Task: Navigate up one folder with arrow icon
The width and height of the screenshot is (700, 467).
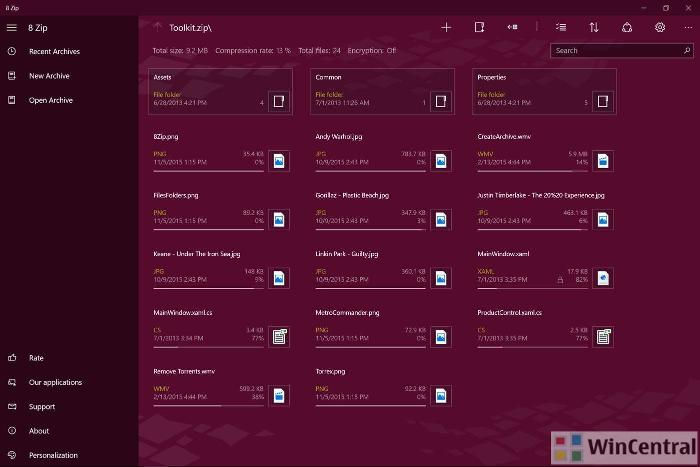Action: pyautogui.click(x=157, y=27)
